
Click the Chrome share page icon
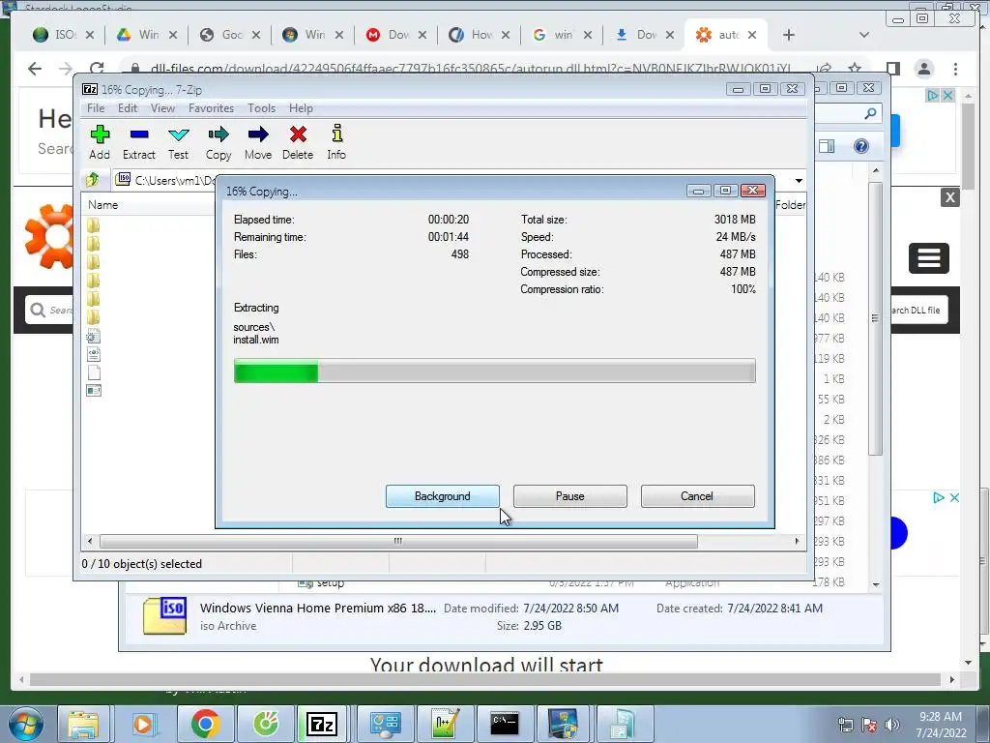coord(824,69)
